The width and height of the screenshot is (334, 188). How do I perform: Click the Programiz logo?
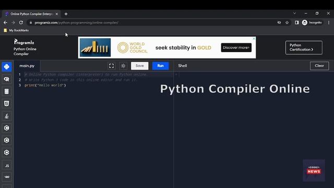point(24,42)
